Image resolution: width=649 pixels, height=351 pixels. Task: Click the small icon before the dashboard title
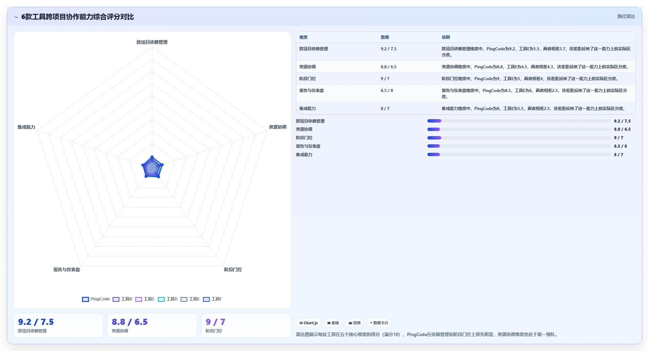point(16,17)
